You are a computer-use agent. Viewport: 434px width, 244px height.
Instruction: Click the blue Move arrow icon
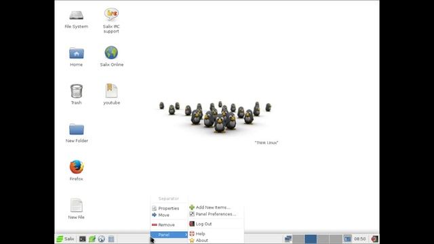(x=155, y=215)
